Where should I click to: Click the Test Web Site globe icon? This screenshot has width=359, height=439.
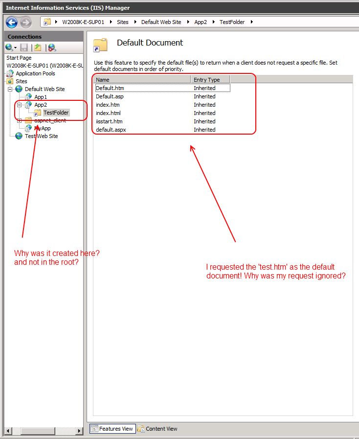point(19,136)
